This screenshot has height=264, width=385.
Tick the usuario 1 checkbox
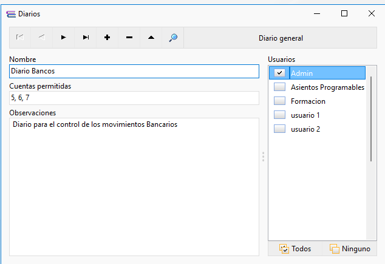click(x=279, y=115)
